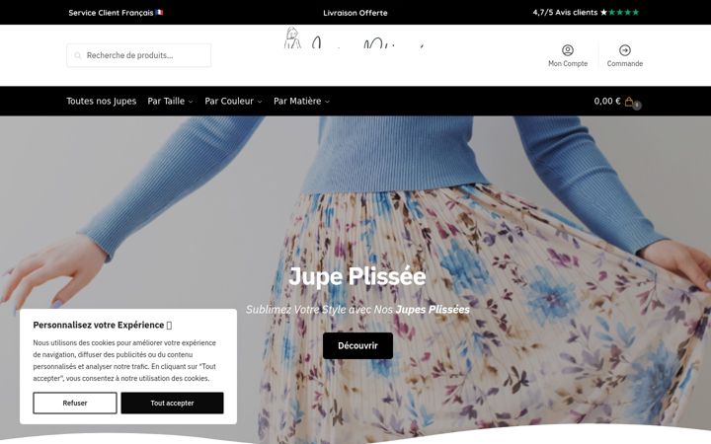711x444 pixels.
Task: Click the search magnifier icon
Action: coord(78,55)
